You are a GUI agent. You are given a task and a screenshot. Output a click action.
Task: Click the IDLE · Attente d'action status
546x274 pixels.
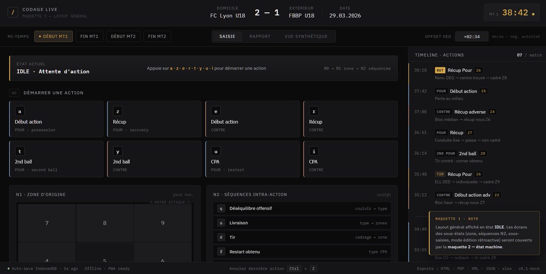click(x=53, y=71)
